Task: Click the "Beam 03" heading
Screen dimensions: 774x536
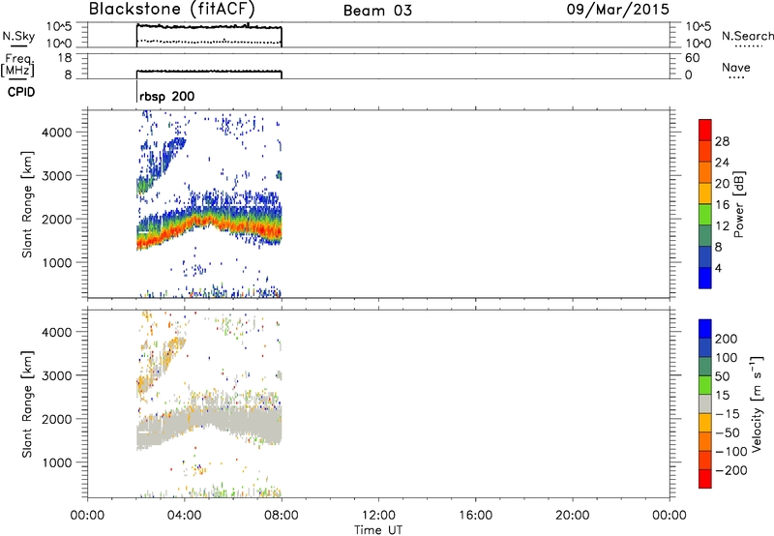Action: (x=377, y=11)
